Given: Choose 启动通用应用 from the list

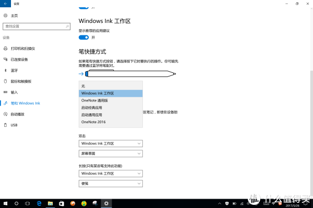Looking at the screenshot, I should [x=111, y=115].
